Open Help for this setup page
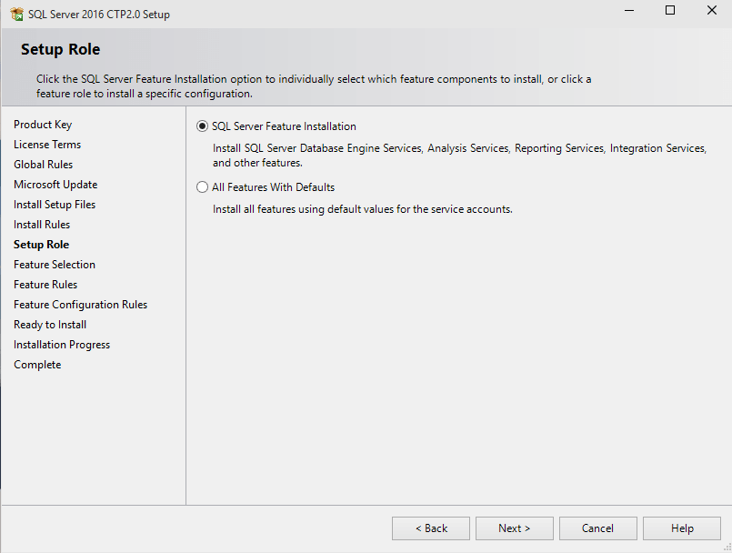Screen dimensions: 732x553 [x=682, y=528]
